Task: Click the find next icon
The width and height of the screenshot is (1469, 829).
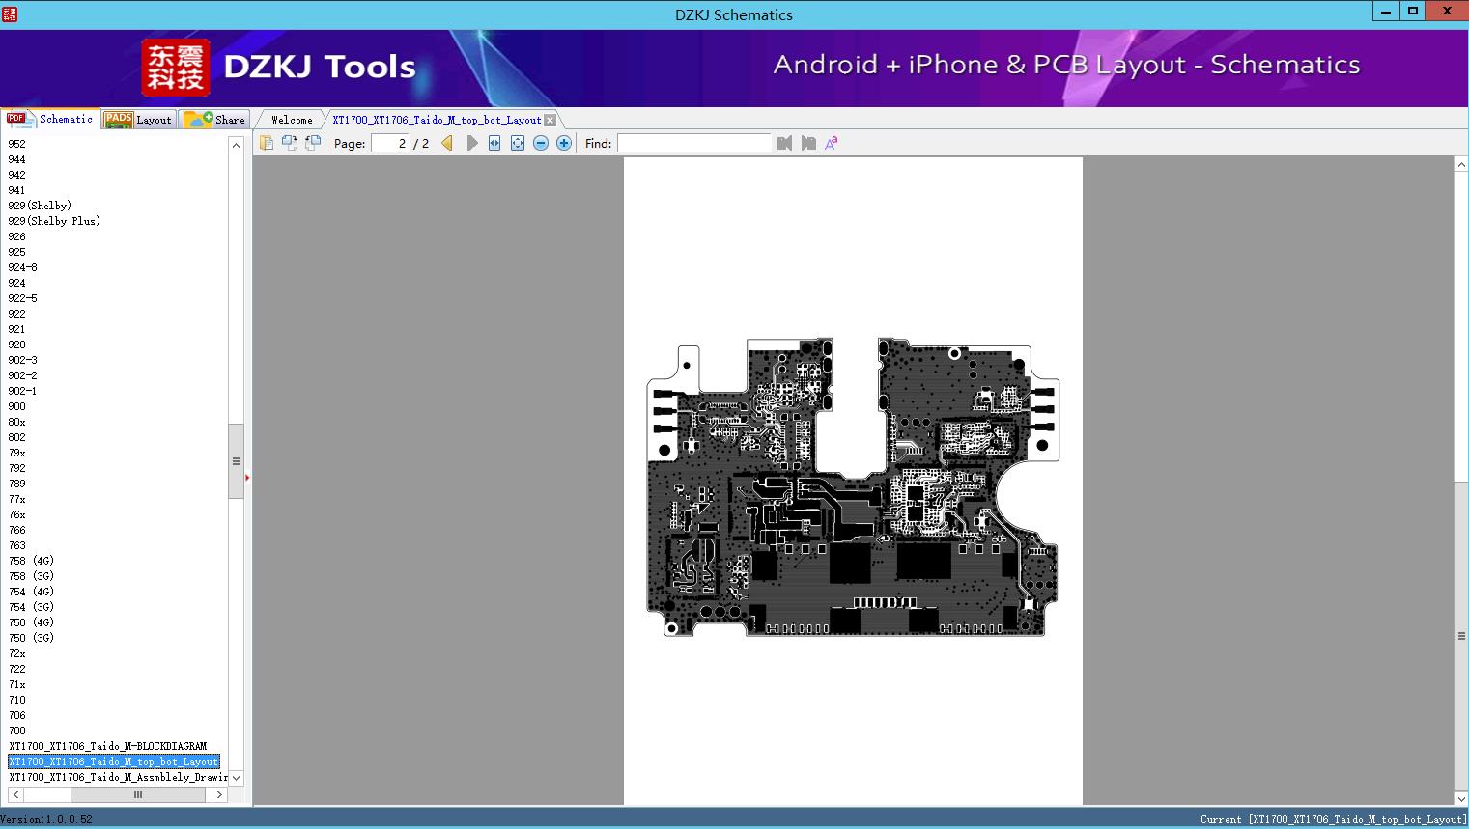Action: 808,143
